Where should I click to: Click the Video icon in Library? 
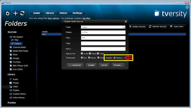click(x=11, y=87)
